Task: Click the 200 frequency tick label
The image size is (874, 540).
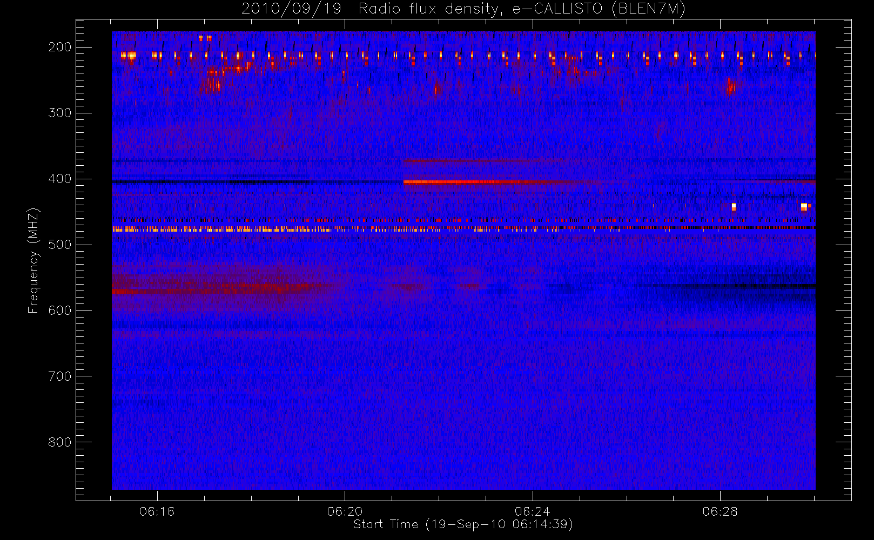Action: click(60, 47)
